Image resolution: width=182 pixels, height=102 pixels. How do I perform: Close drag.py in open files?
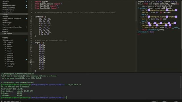point(2,21)
